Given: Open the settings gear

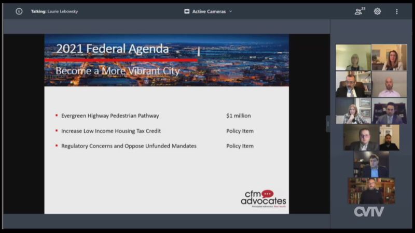Looking at the screenshot, I should pos(377,11).
